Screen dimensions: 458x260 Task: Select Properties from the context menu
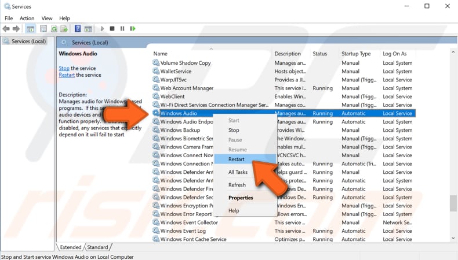[x=241, y=198]
